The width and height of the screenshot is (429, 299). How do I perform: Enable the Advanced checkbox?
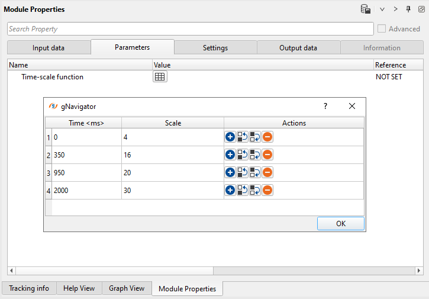[382, 29]
